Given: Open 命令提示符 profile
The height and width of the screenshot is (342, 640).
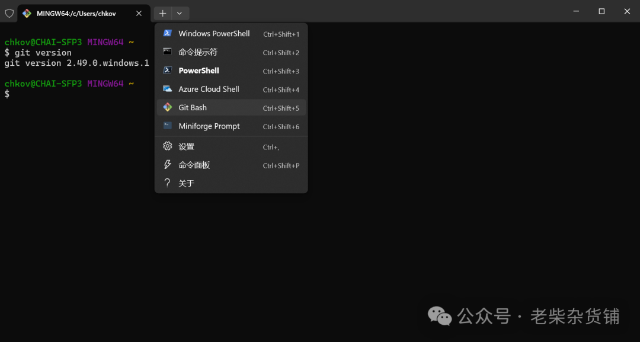Looking at the screenshot, I should click(x=231, y=52).
